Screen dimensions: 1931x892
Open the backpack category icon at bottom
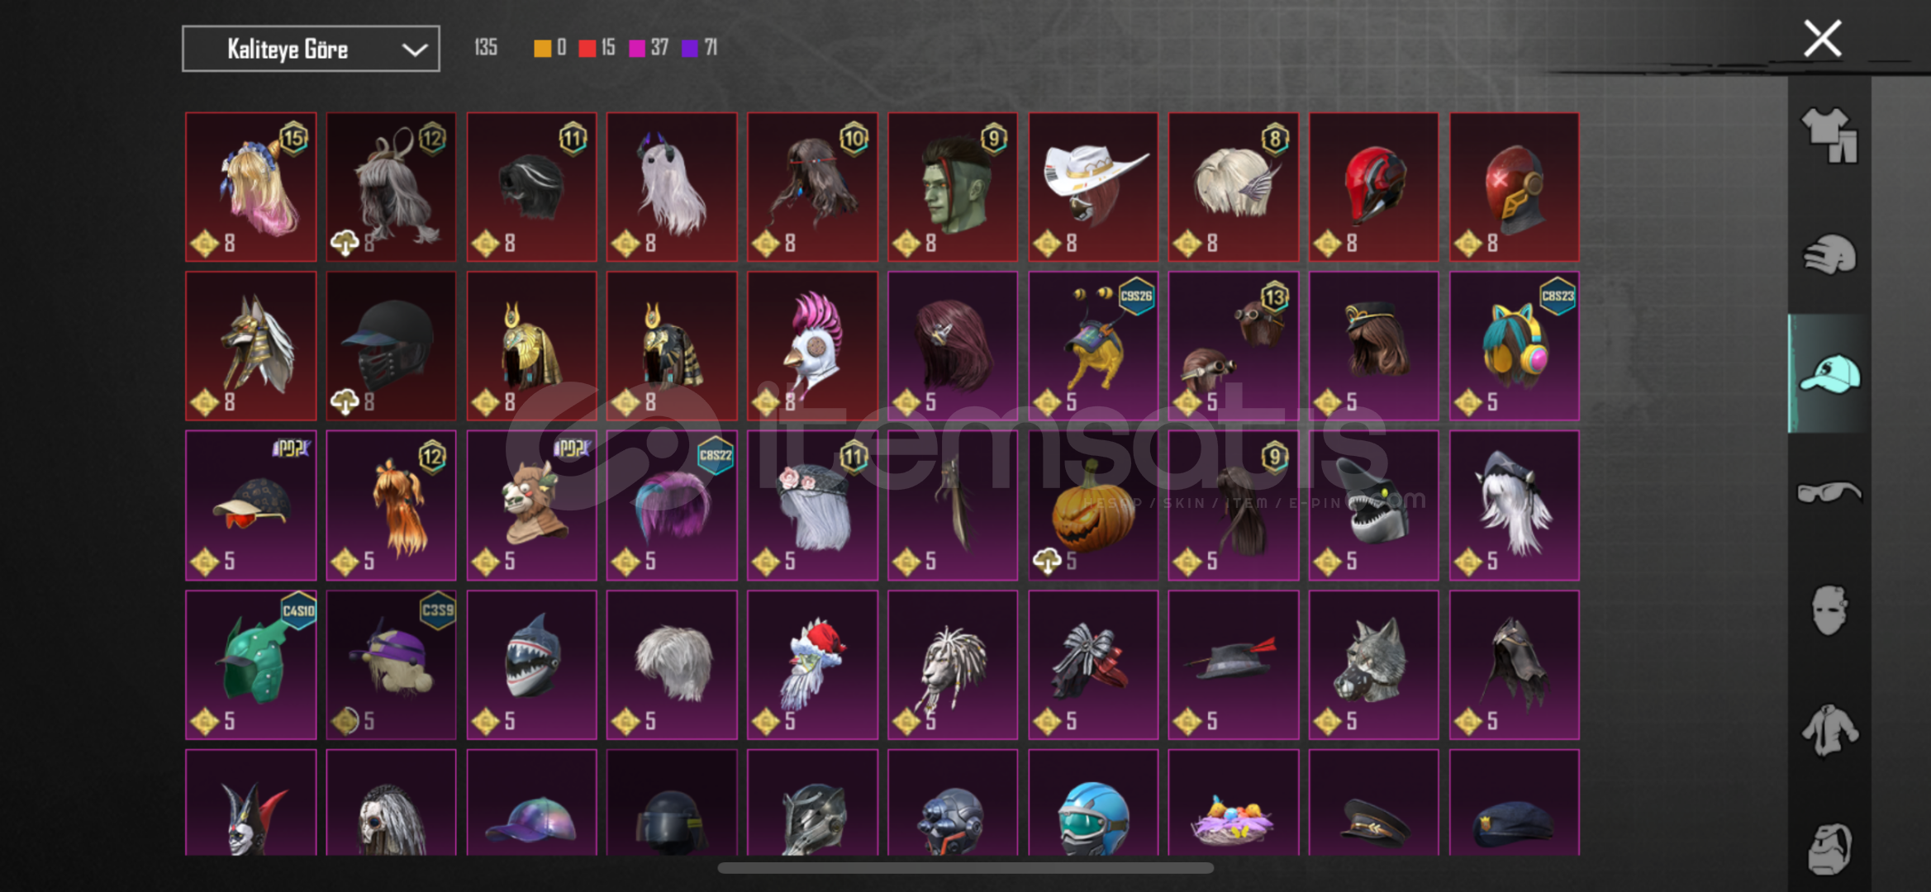[x=1829, y=848]
